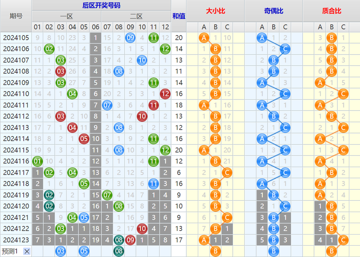Click column A header under 大小比
The image size is (360, 257).
tap(204, 27)
